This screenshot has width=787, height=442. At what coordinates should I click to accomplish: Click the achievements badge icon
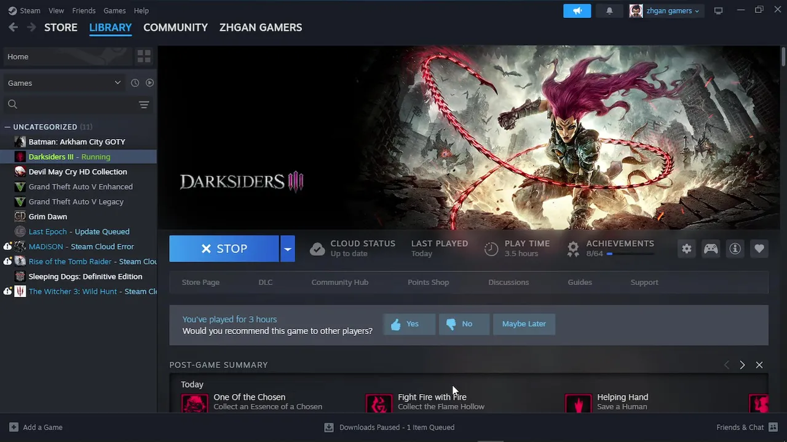pos(573,249)
